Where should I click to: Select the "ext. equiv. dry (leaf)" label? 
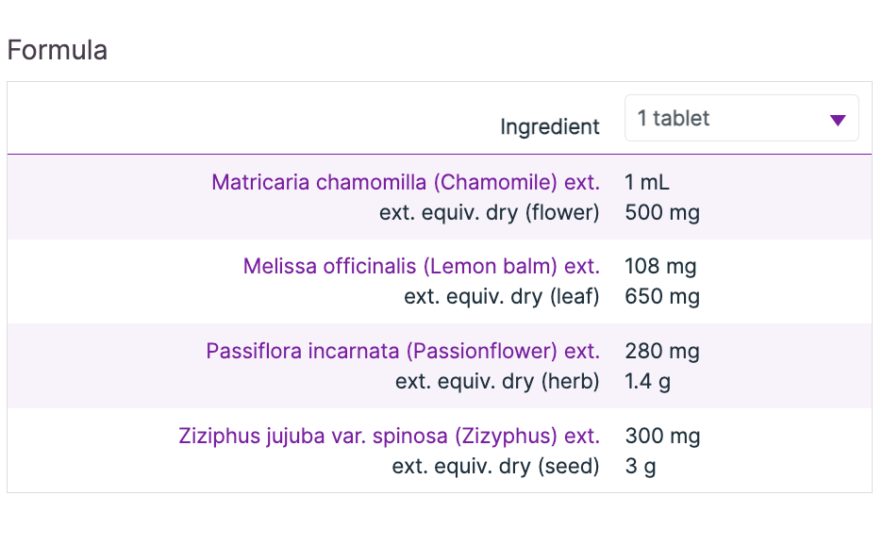(x=501, y=297)
